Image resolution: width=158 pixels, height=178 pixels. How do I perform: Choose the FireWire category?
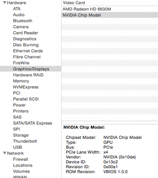(x=21, y=63)
